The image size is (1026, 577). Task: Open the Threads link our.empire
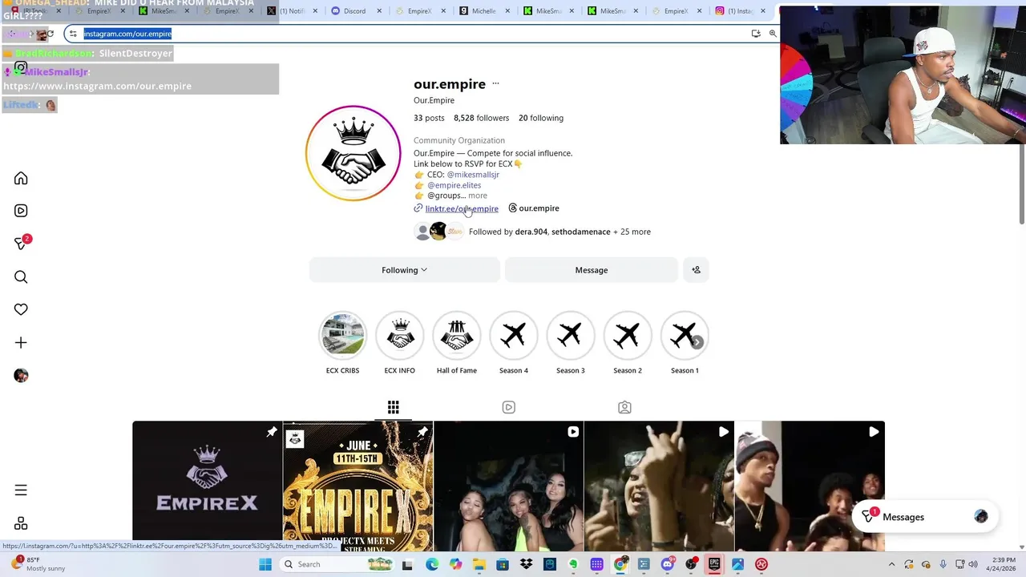click(534, 208)
